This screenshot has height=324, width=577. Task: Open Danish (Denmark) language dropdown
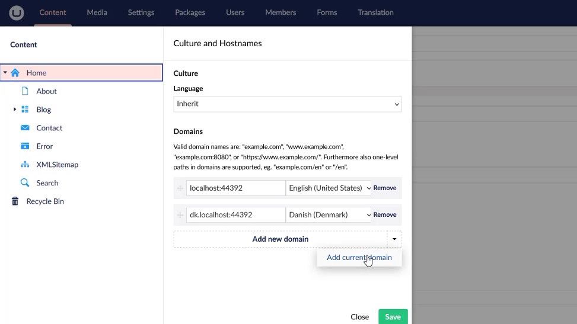tap(329, 215)
